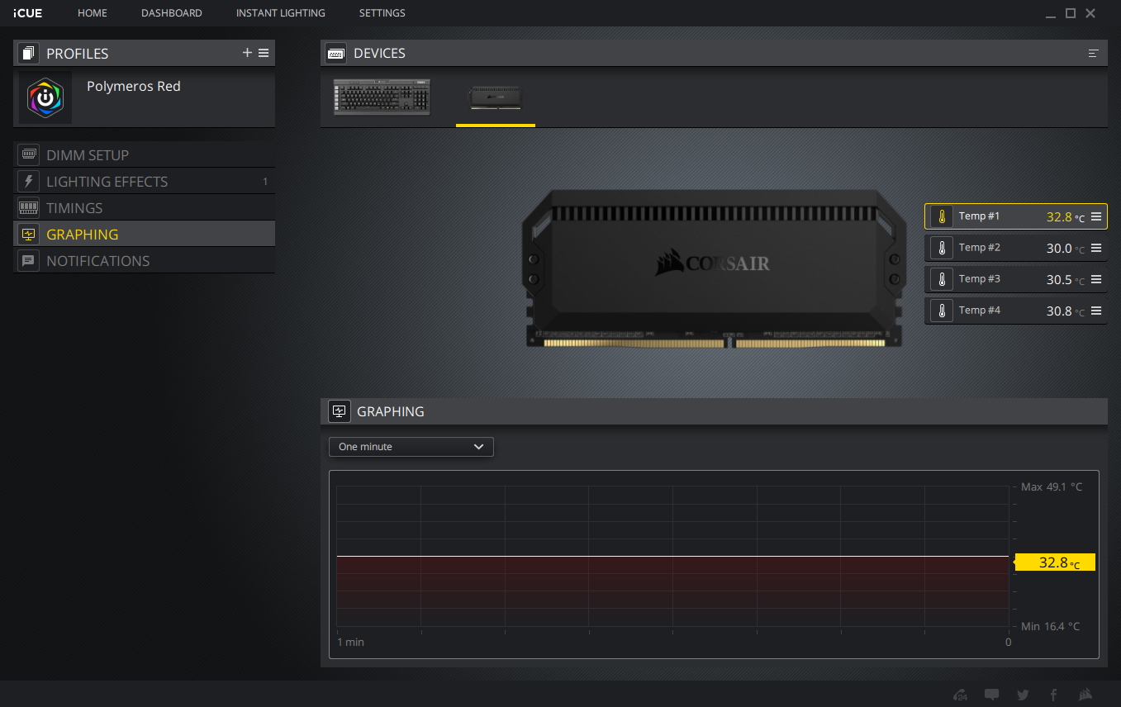Toggle Temp #1 sensor on graph
This screenshot has height=707, width=1121.
pyautogui.click(x=941, y=216)
